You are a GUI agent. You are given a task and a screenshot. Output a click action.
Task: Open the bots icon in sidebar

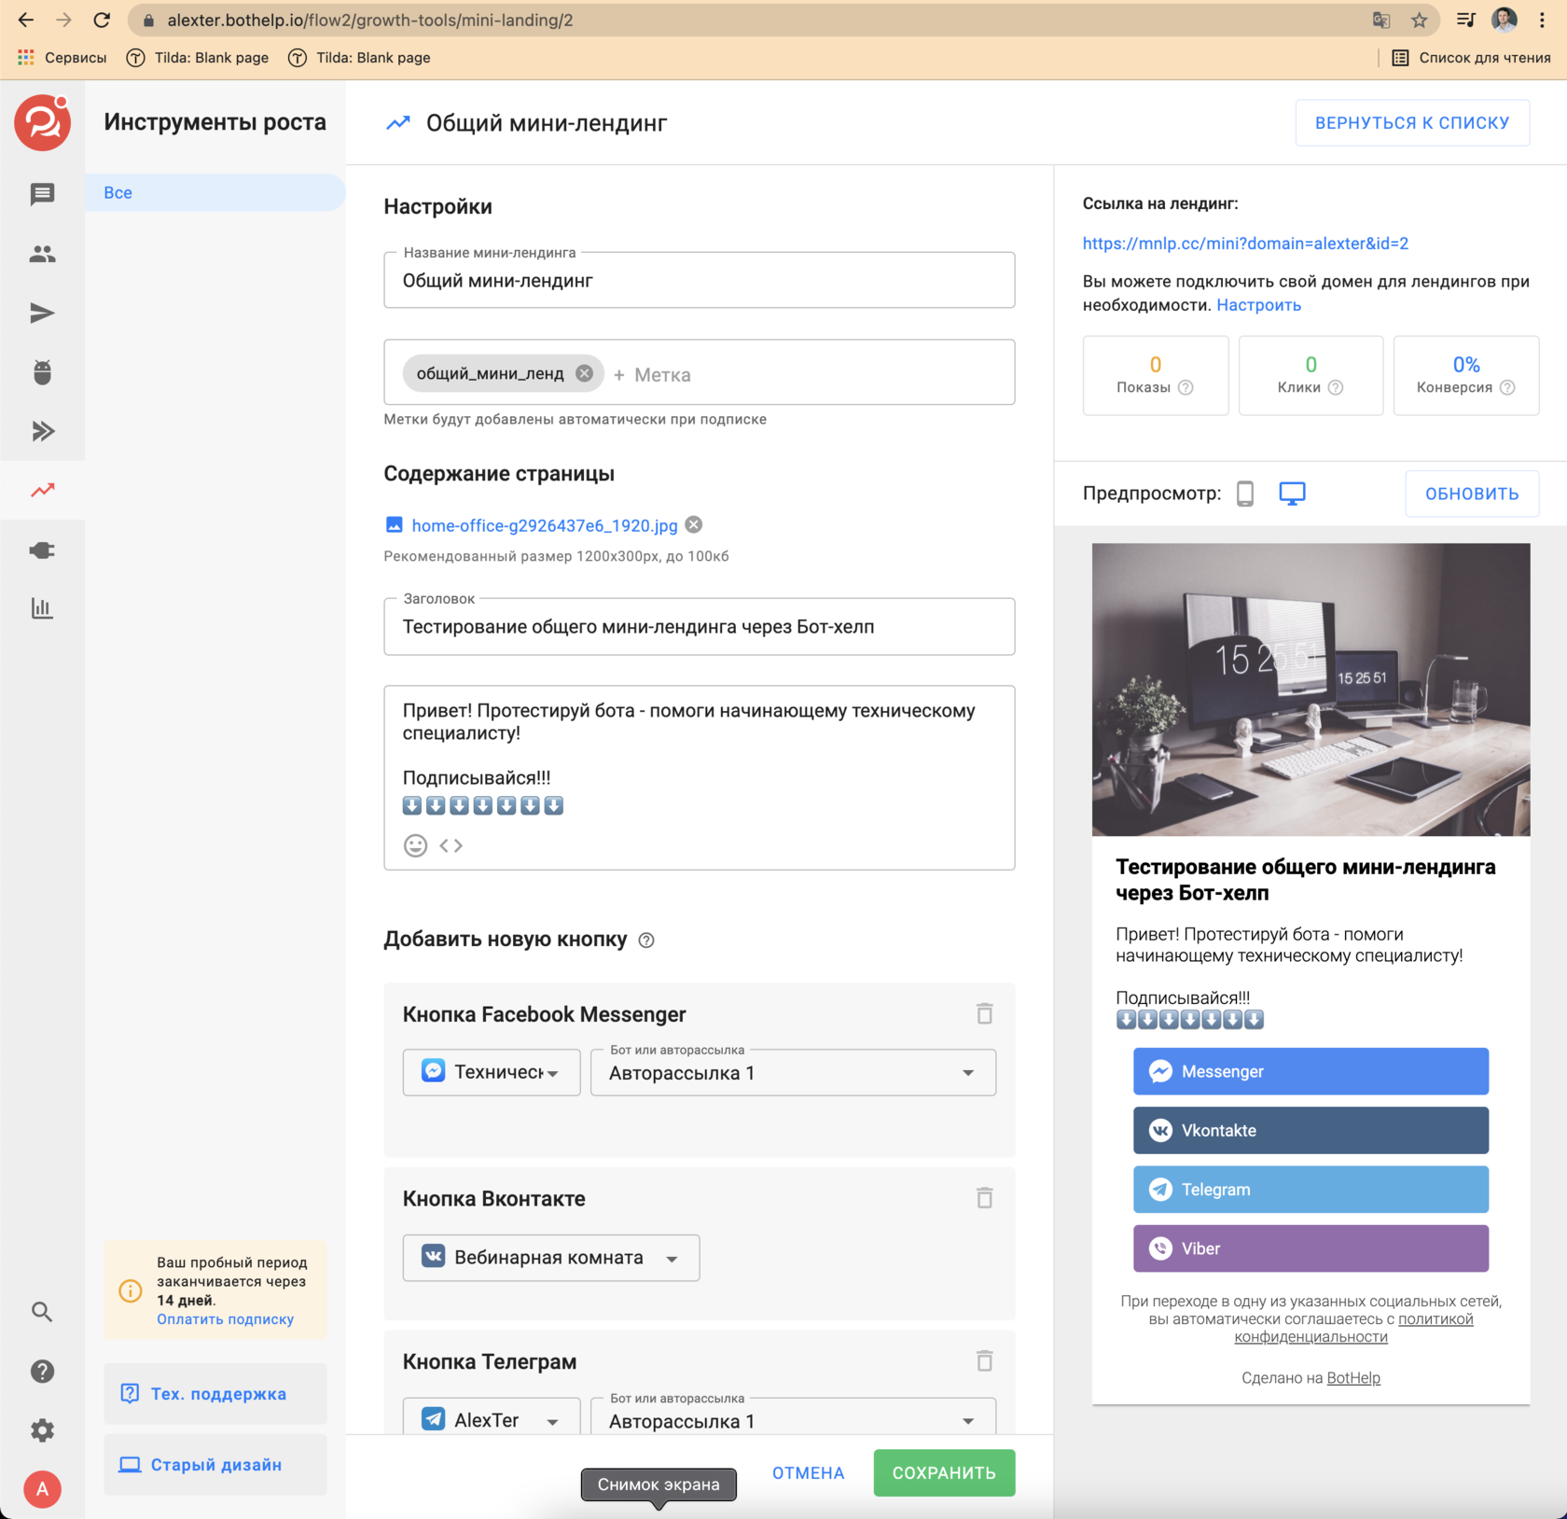click(42, 372)
